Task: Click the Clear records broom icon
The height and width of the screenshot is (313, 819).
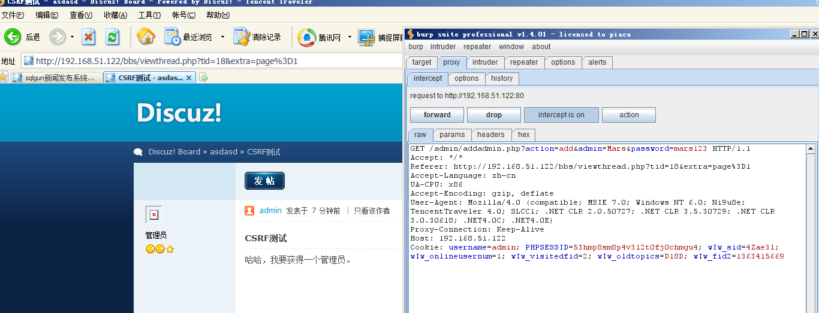Action: coord(242,37)
